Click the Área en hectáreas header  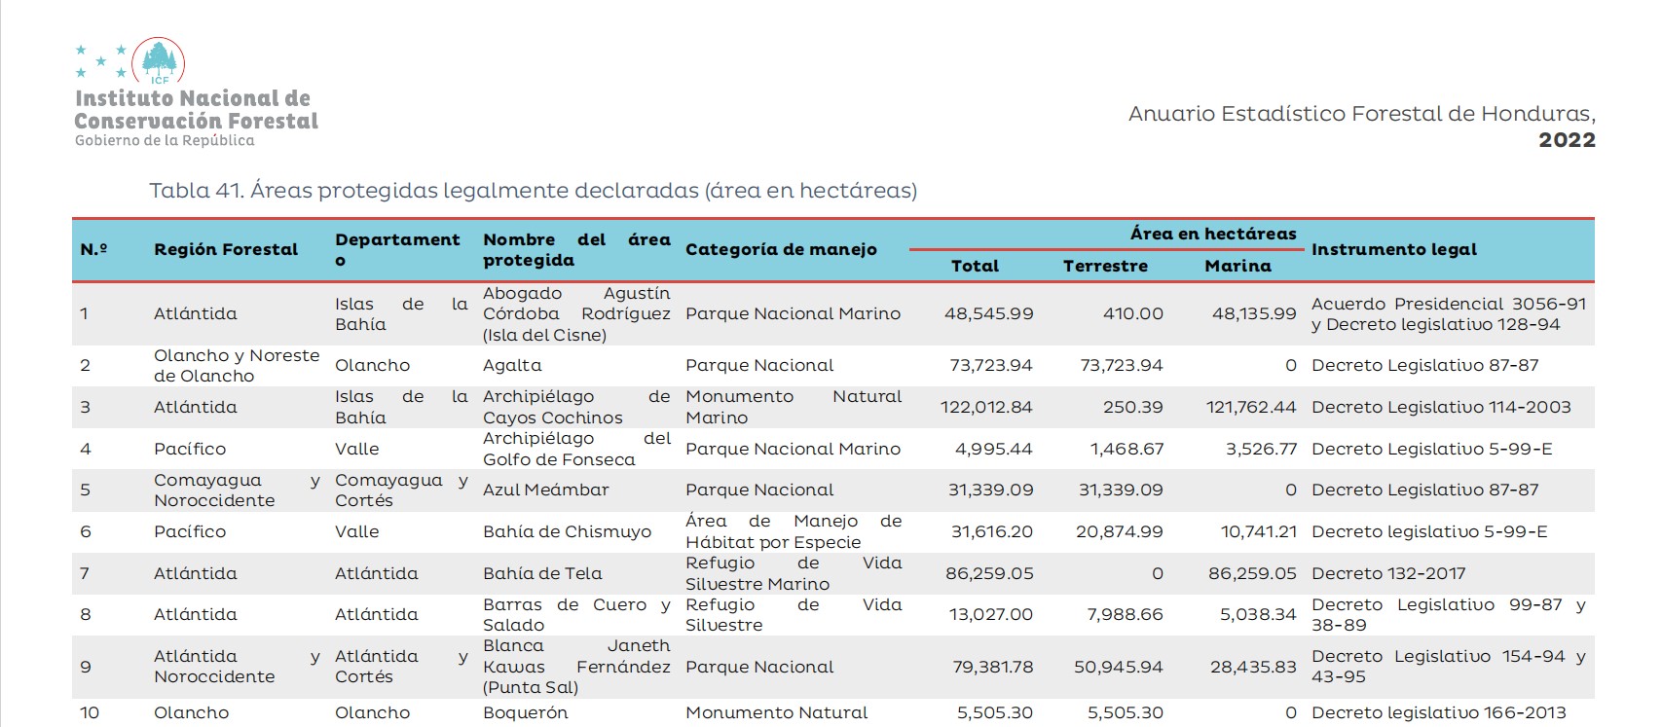(1212, 235)
